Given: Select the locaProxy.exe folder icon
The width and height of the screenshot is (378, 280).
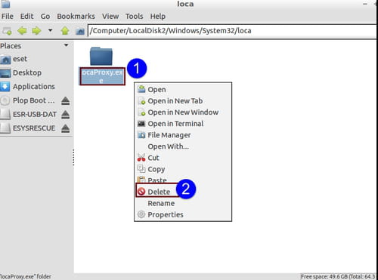Looking at the screenshot, I should tap(101, 57).
